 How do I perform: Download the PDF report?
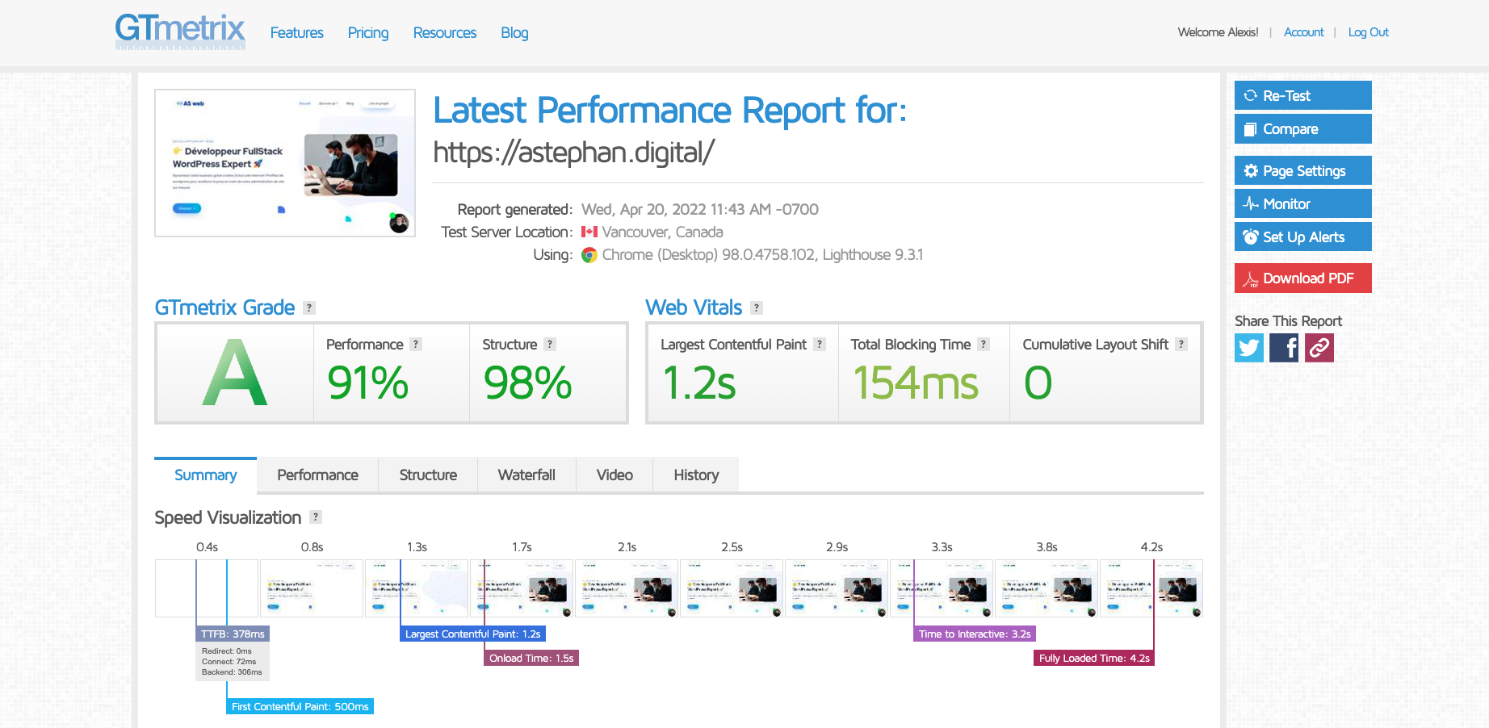tap(1303, 278)
